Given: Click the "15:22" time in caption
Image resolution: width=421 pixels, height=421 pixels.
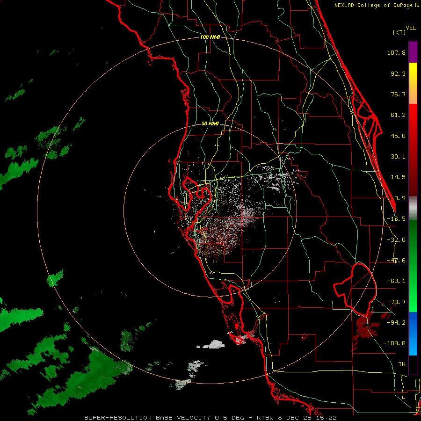Looking at the screenshot, I should tap(326, 418).
